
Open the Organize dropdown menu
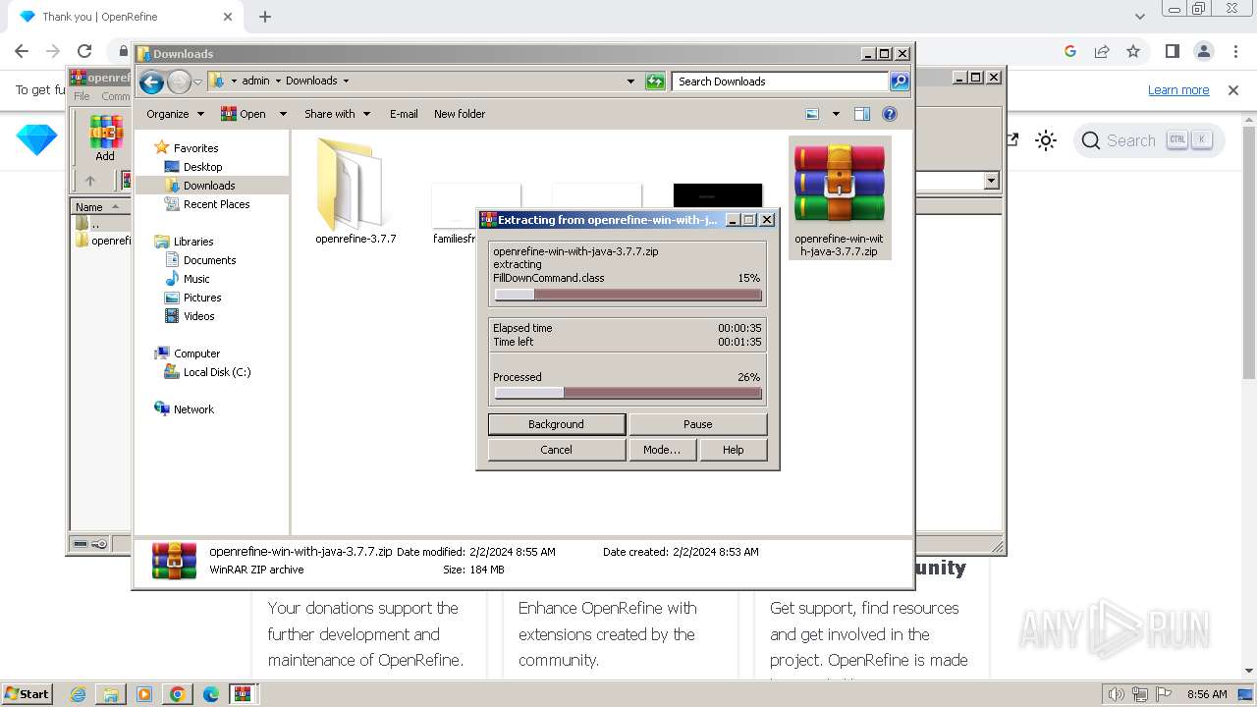click(x=175, y=114)
